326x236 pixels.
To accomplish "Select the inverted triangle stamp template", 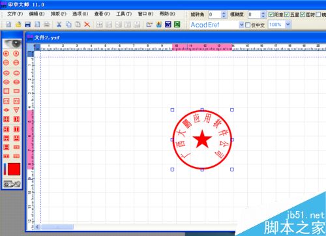I will pyautogui.click(x=16, y=110).
